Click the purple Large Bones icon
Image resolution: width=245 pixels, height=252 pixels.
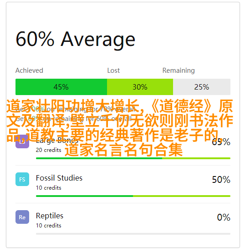click(22, 142)
